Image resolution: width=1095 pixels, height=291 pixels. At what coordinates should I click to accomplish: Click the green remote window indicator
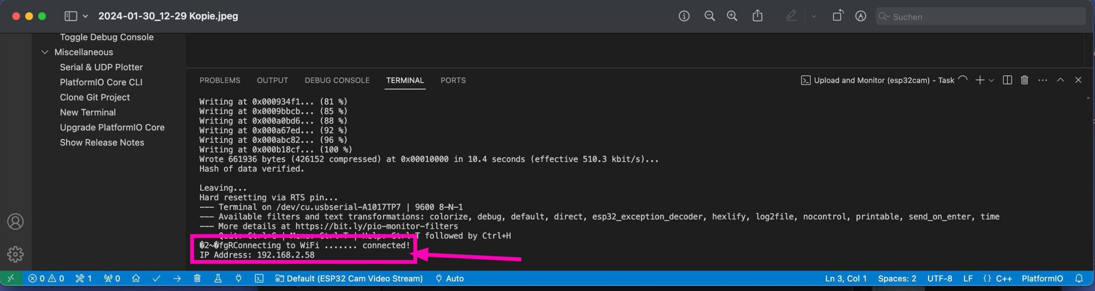(x=11, y=278)
